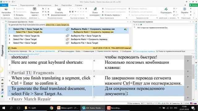
Task: Apply bold formatting
Action: [43, 9]
